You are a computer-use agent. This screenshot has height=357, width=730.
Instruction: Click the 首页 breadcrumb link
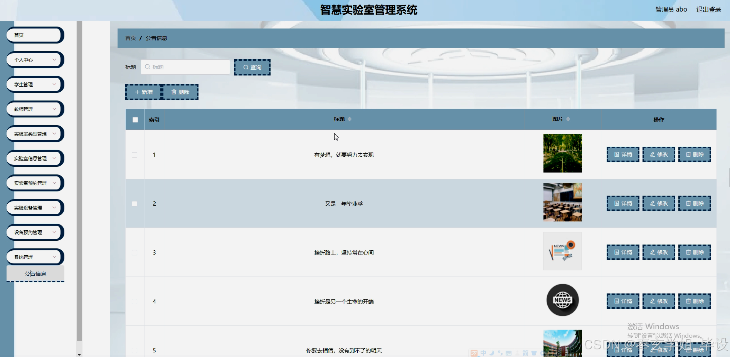130,38
